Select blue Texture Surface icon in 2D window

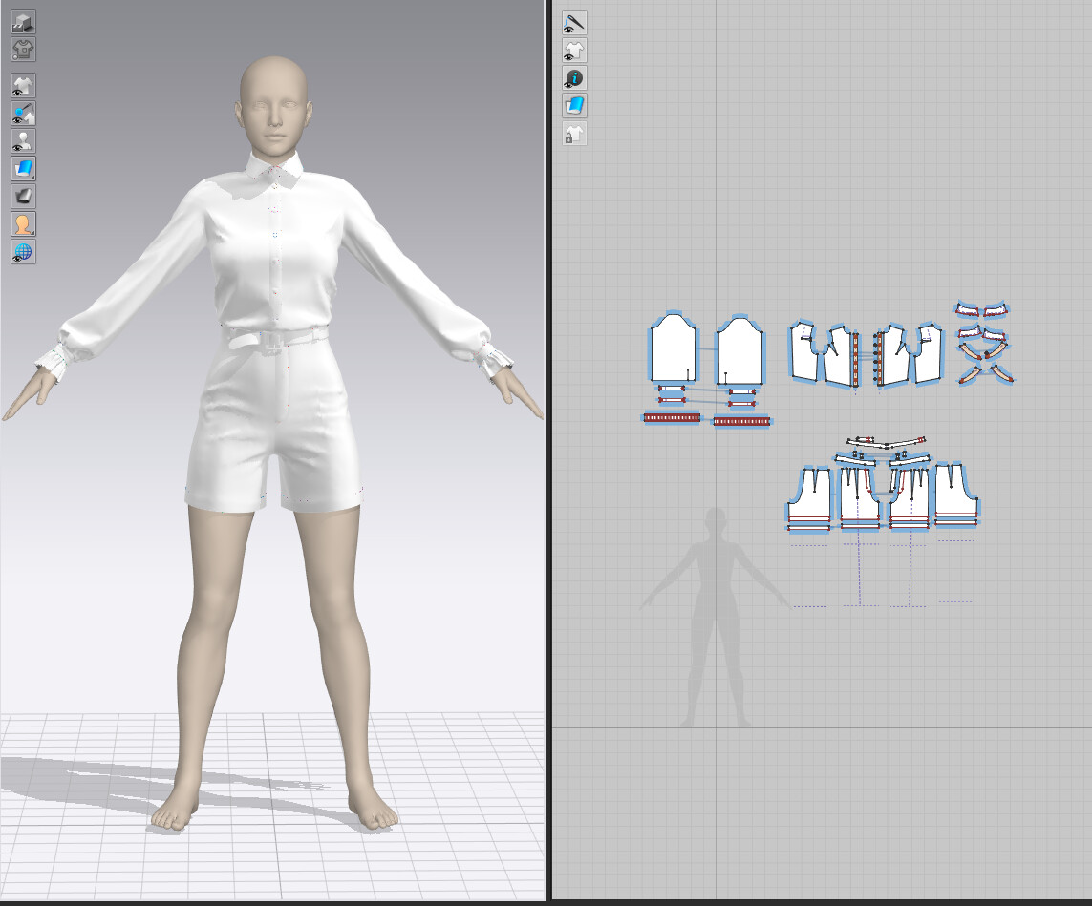[574, 106]
